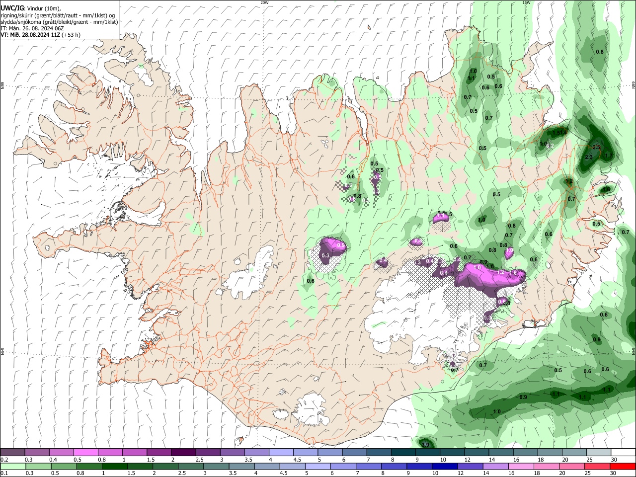Click the "(+53 h)" forecast offset

tap(71, 35)
